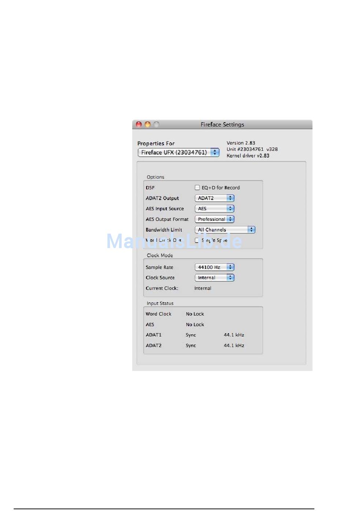Image resolution: width=348 pixels, height=521 pixels.
Task: Click the Current Clock Internal value
Action: pos(203,288)
